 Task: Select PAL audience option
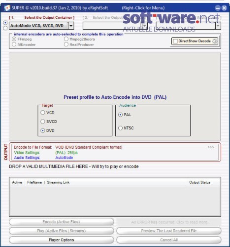tap(120, 115)
